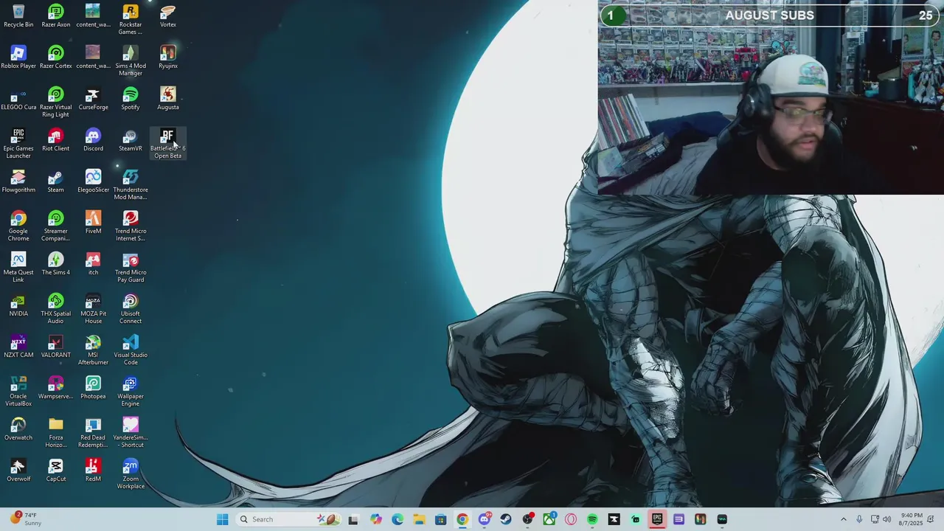This screenshot has width=944, height=531.
Task: Open SteamVR desktop shortcut
Action: pyautogui.click(x=131, y=140)
